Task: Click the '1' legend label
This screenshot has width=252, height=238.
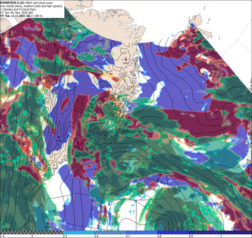Action: click(x=221, y=236)
